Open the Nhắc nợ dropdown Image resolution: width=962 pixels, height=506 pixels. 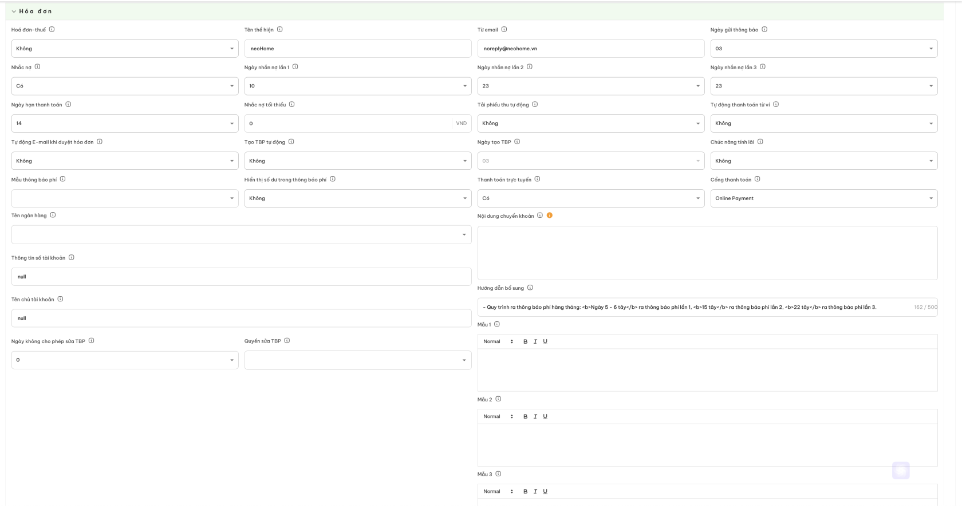coord(125,86)
